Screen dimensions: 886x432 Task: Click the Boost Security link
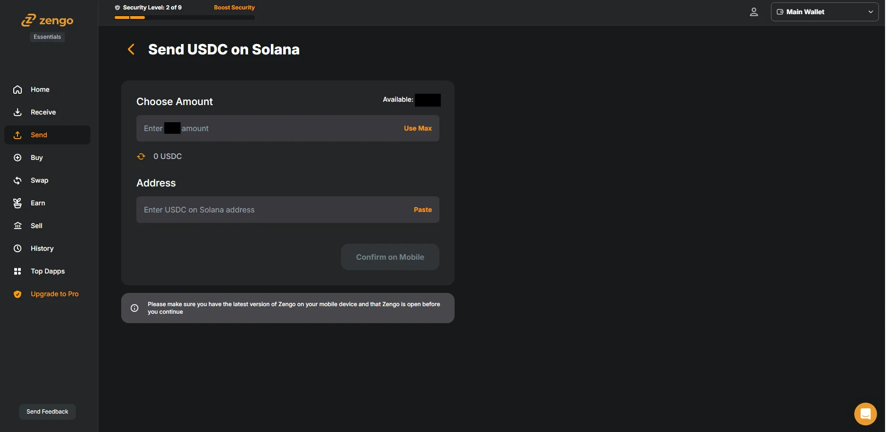tap(234, 8)
